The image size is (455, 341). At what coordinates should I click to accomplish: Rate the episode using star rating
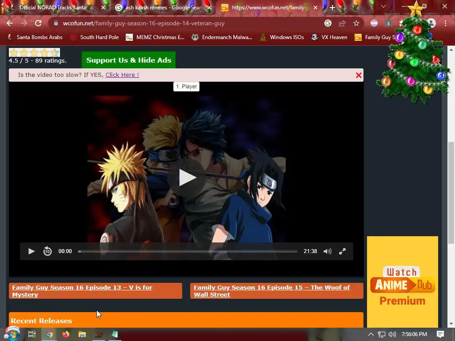click(34, 52)
